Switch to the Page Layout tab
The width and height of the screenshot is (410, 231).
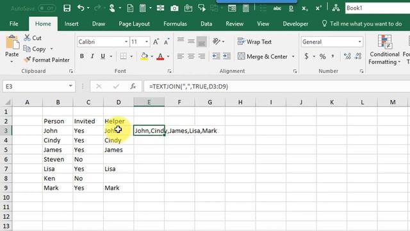coord(134,24)
